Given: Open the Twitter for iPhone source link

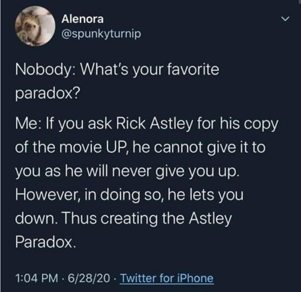Looking at the screenshot, I should [167, 278].
